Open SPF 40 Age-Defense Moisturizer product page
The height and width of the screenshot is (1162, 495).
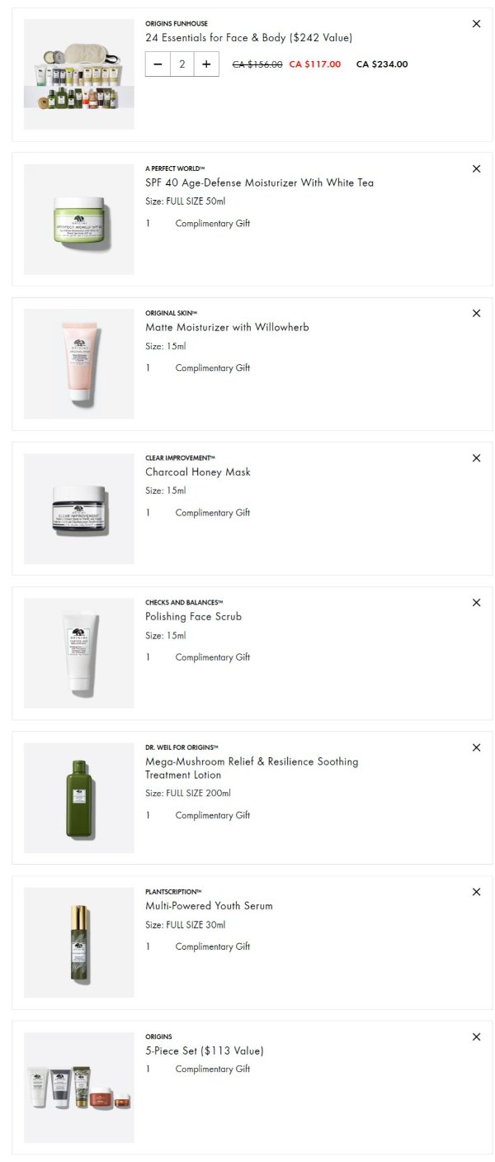259,183
